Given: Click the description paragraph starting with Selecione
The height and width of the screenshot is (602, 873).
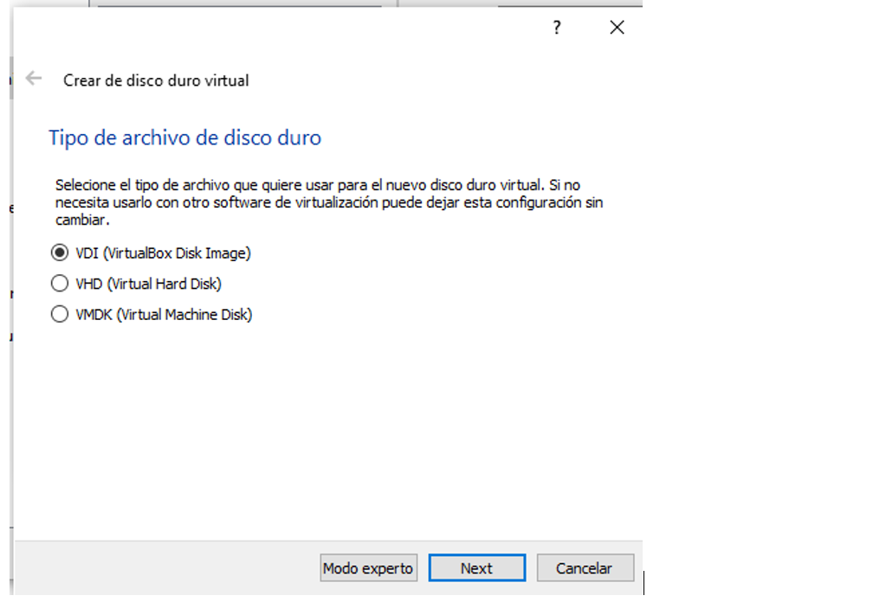Looking at the screenshot, I should pos(329,202).
